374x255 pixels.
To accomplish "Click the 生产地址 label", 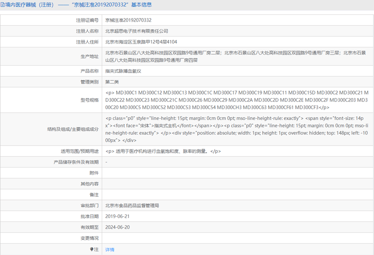I will coord(89,56).
